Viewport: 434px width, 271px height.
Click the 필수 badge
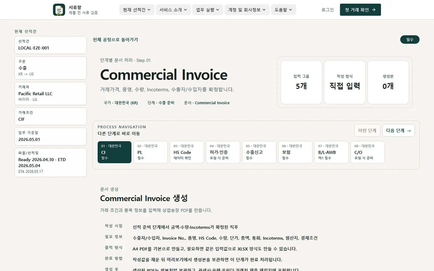coord(410,40)
